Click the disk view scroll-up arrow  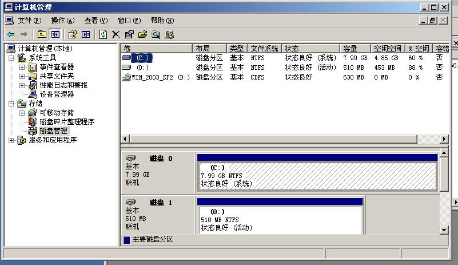(444, 153)
